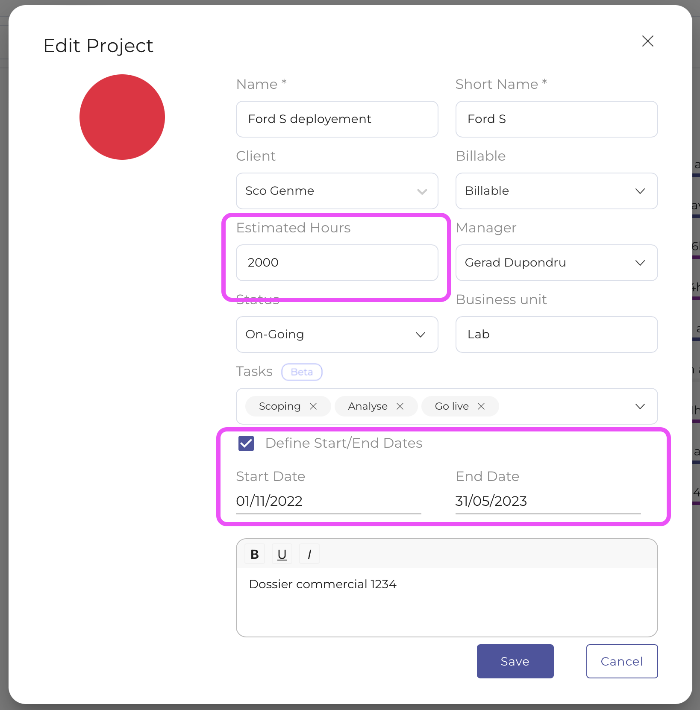Remove the Scoping task chip
This screenshot has height=710, width=700.
313,406
